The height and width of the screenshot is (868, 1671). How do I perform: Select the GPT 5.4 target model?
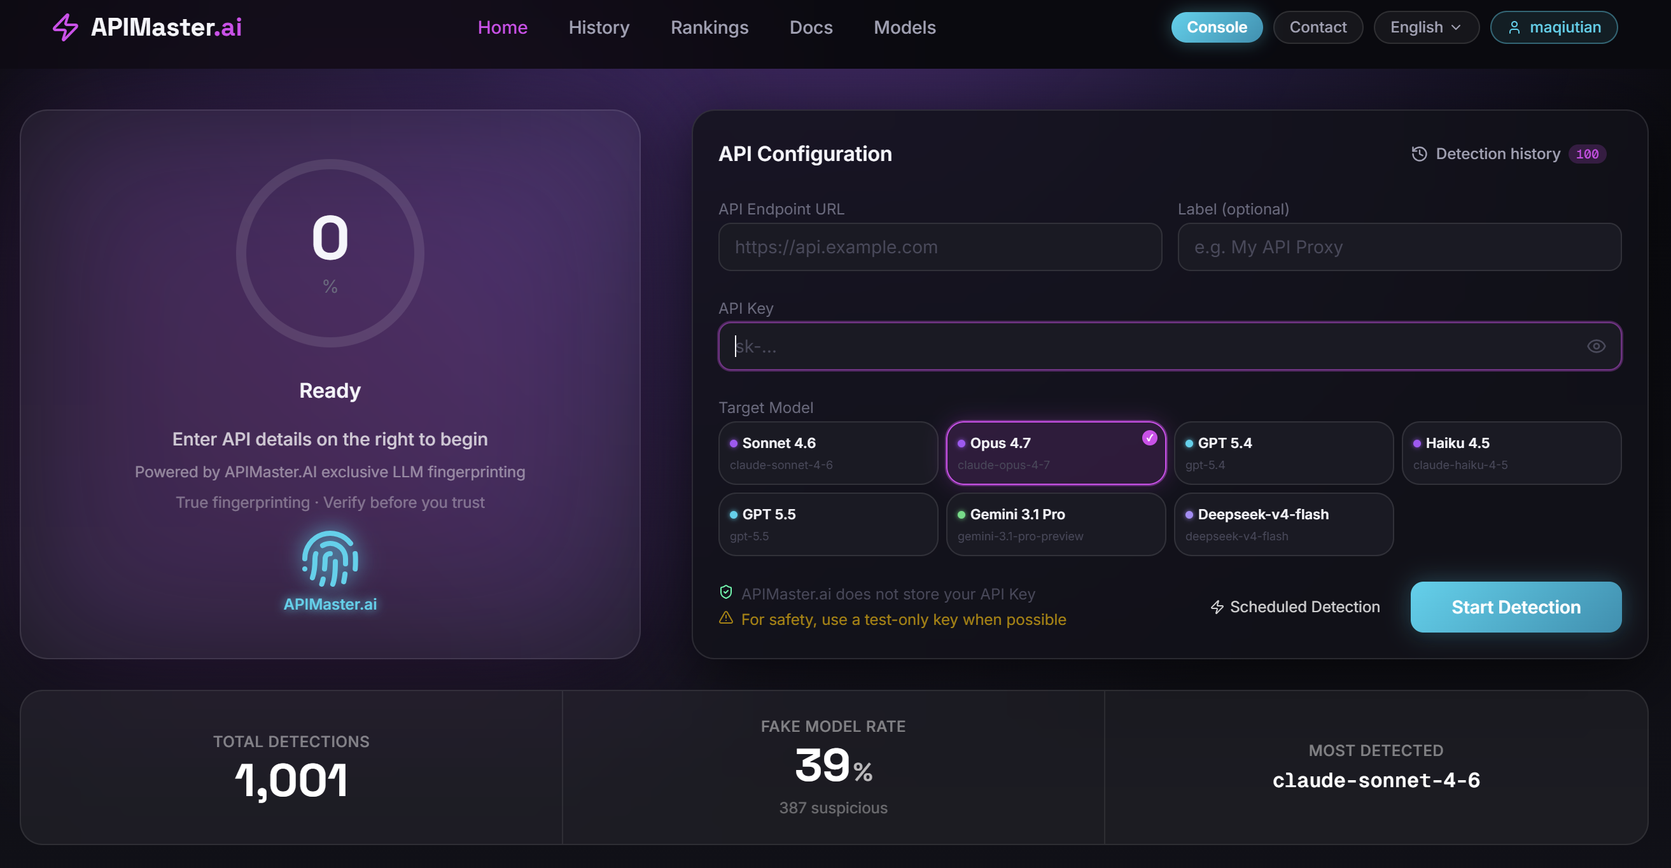(1283, 453)
